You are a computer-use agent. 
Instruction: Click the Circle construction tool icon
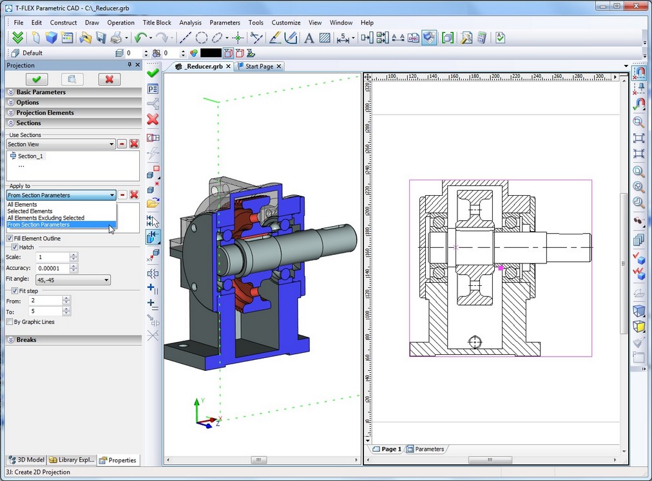coord(202,38)
